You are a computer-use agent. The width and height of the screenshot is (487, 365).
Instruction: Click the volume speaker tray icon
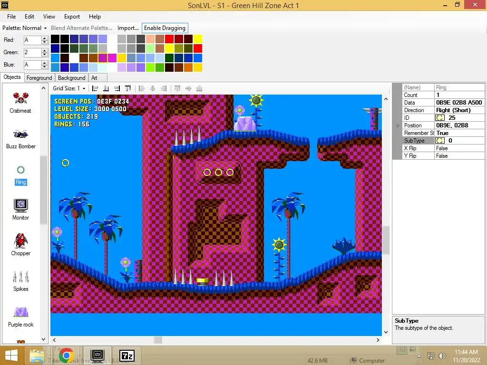(442, 355)
